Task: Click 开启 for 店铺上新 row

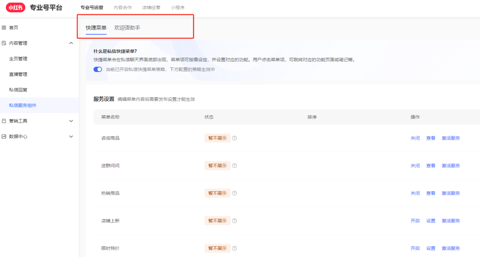Action: click(x=415, y=221)
